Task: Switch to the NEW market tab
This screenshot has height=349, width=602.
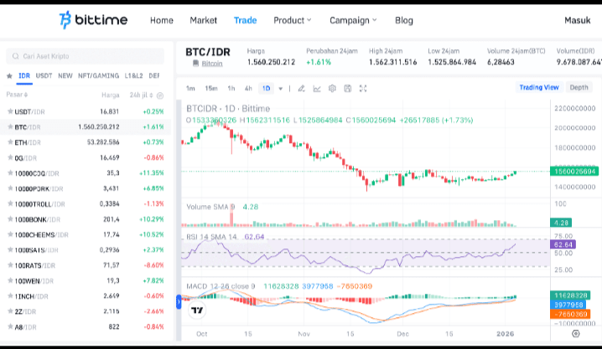Action: (x=65, y=76)
